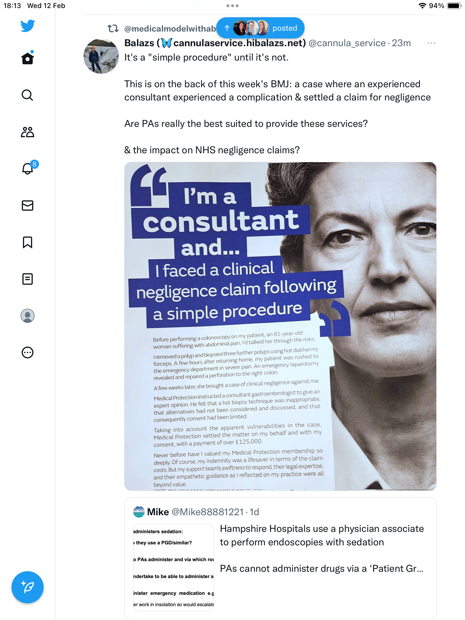
Task: Open the Lists icon in sidebar
Action: point(28,279)
